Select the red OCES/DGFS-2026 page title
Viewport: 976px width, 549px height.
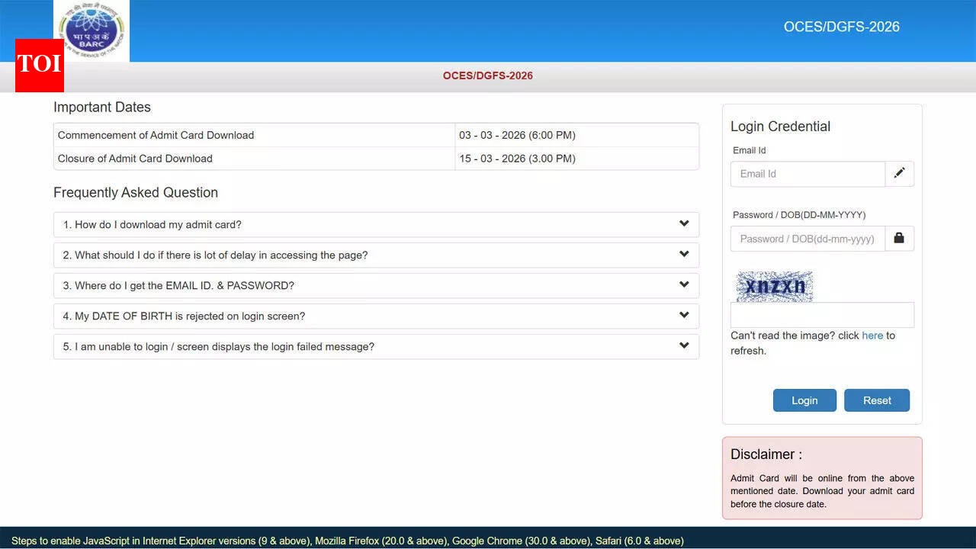(487, 75)
